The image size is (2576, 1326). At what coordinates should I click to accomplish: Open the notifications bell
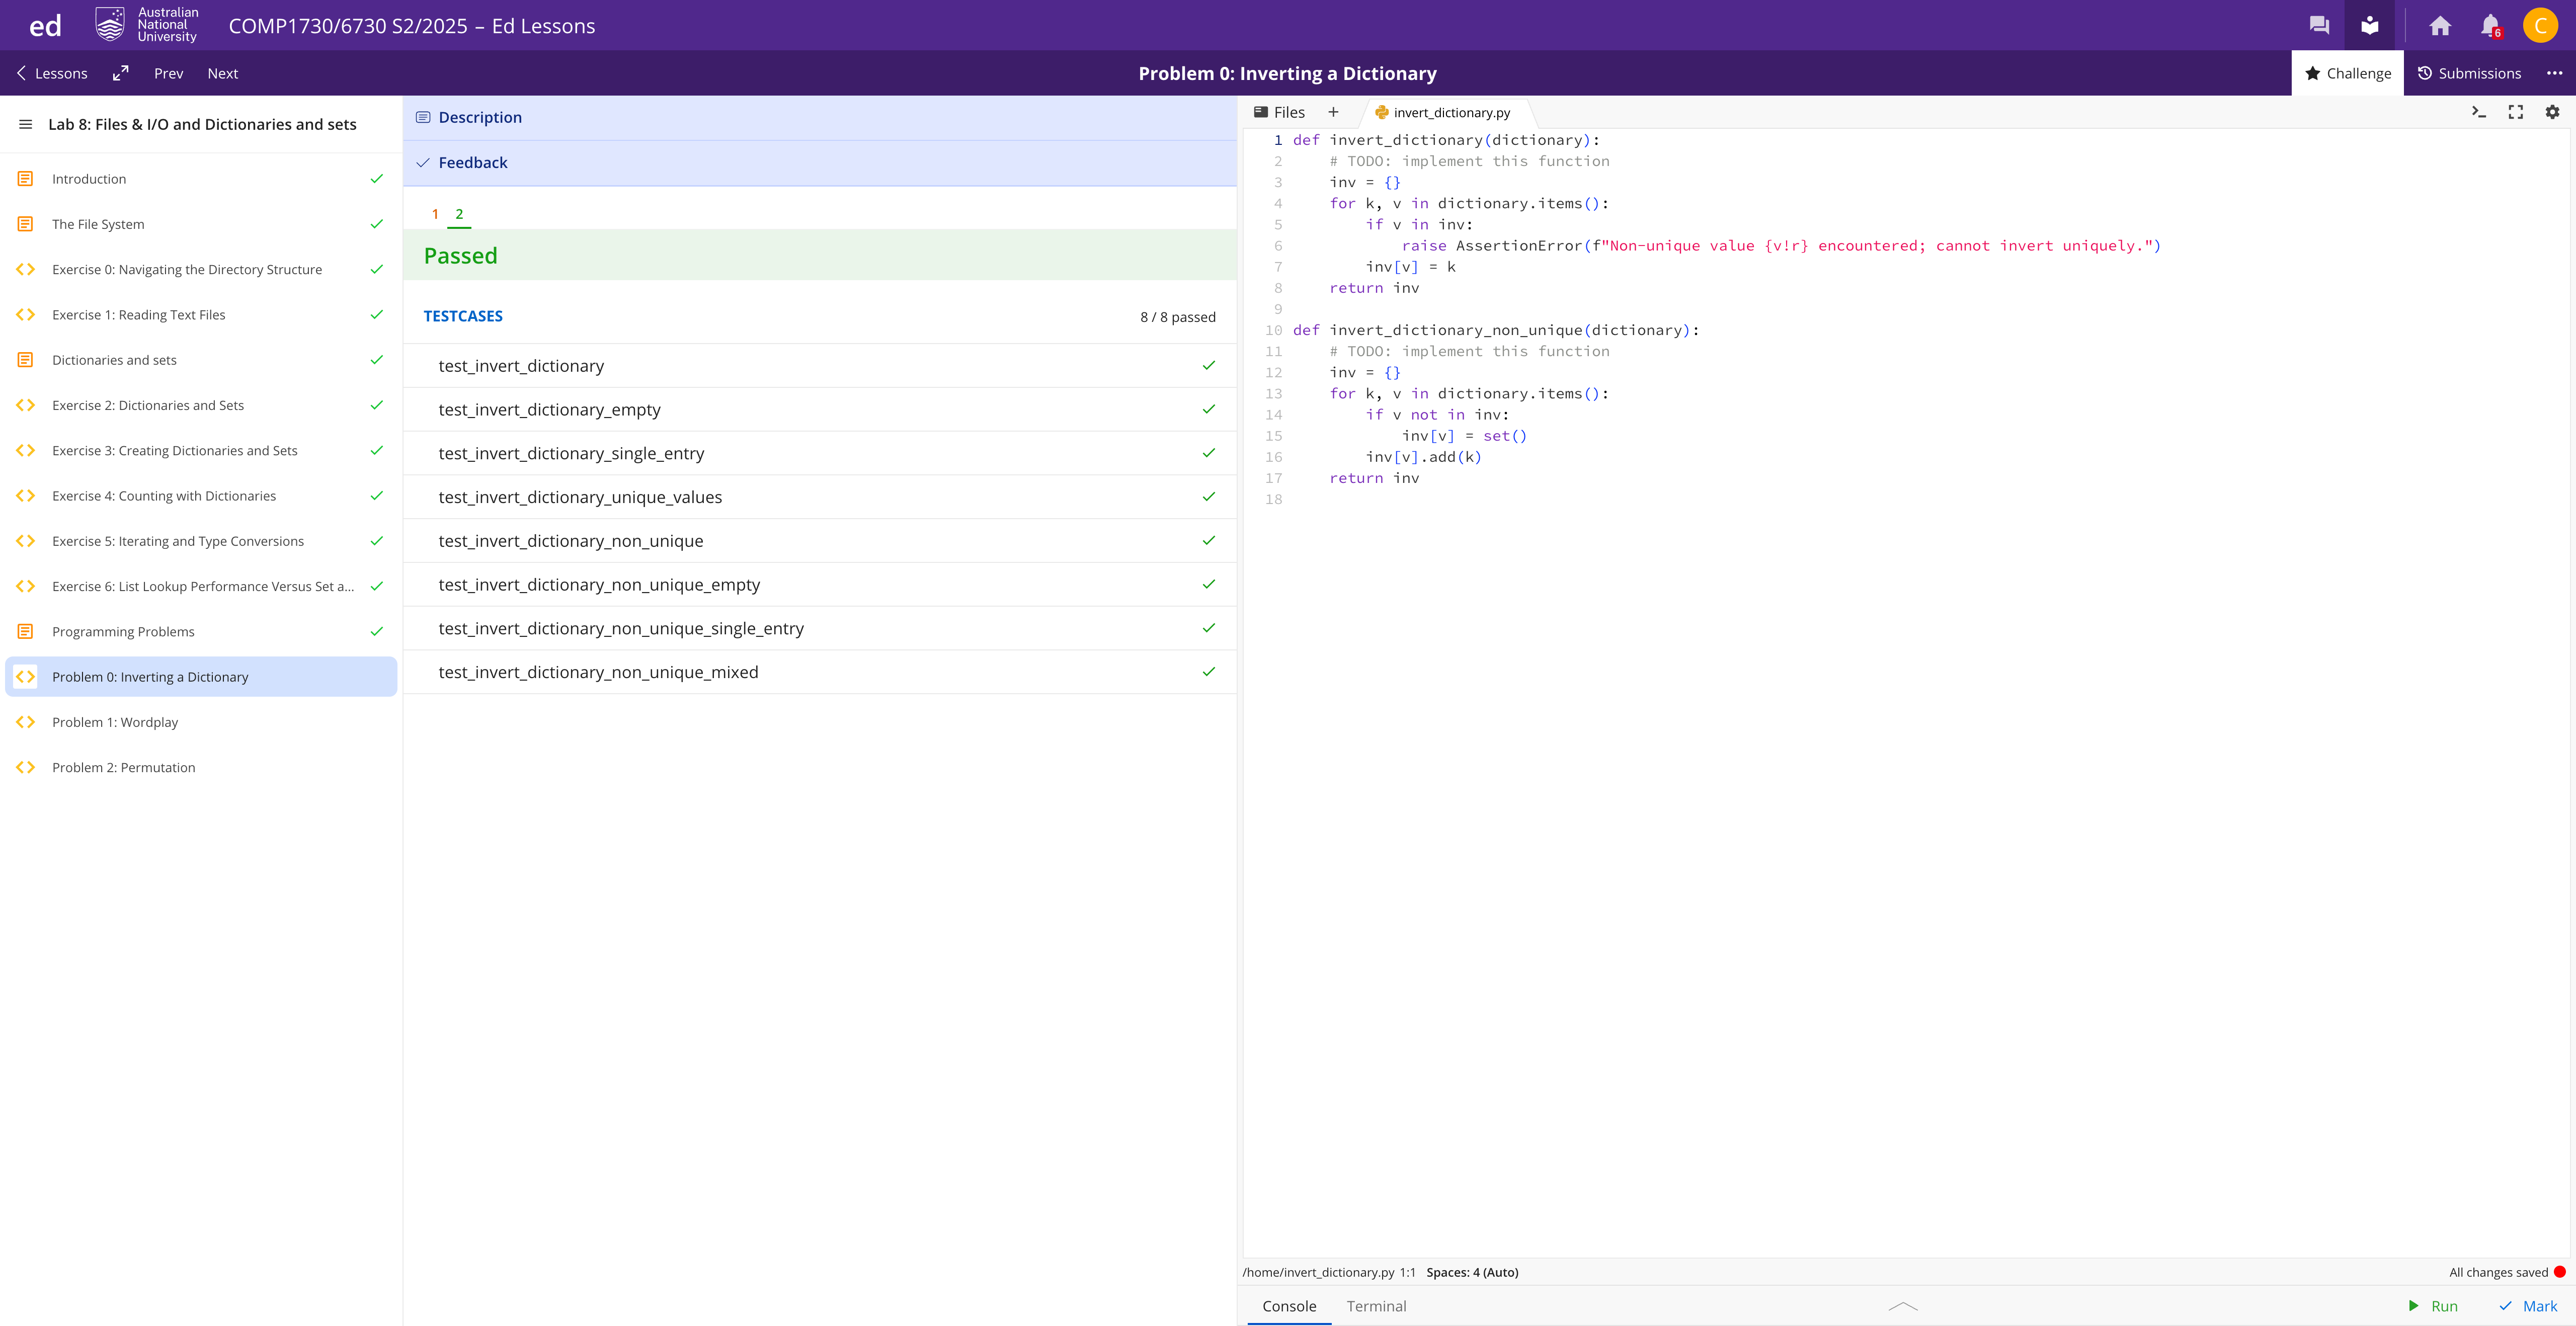(2490, 26)
